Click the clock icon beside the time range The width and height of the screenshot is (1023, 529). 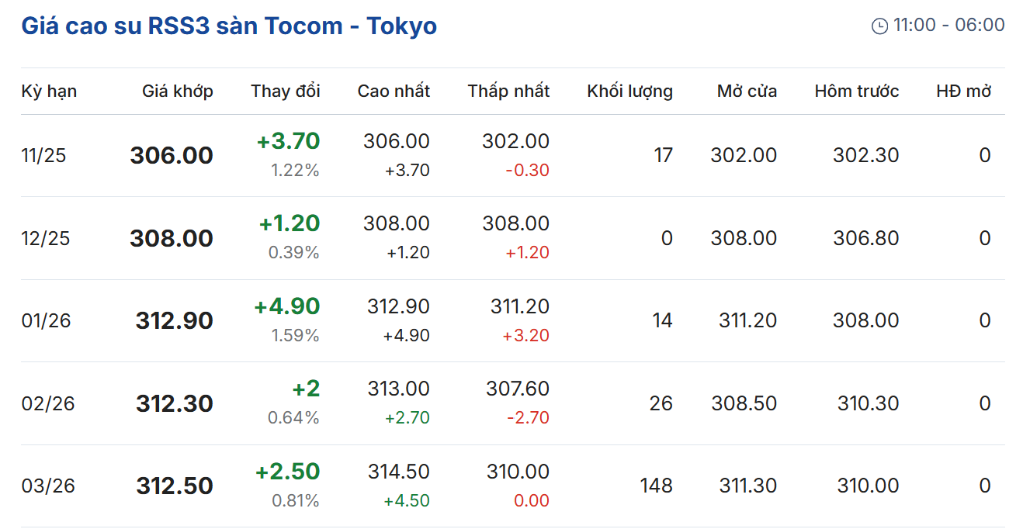click(x=879, y=26)
